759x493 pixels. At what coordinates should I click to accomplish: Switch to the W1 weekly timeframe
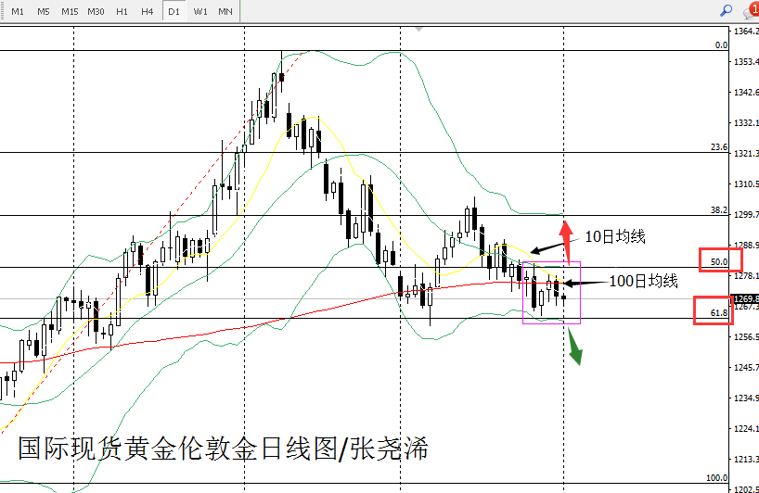(200, 11)
